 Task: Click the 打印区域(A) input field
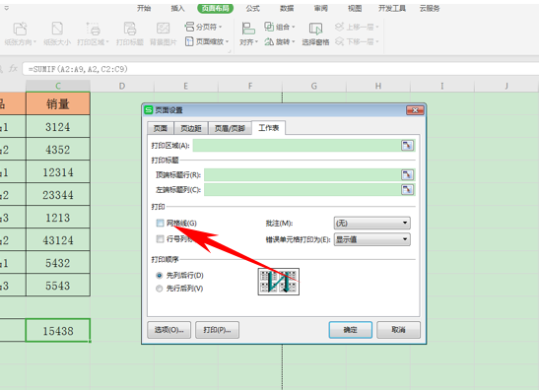[x=297, y=146]
